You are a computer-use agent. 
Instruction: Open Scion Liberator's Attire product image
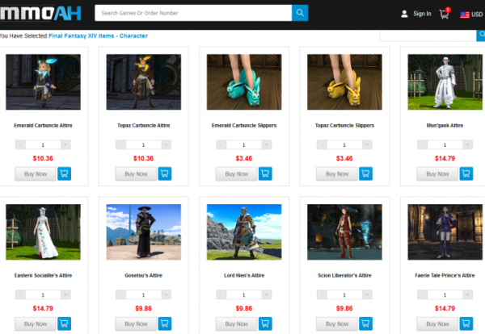point(344,232)
